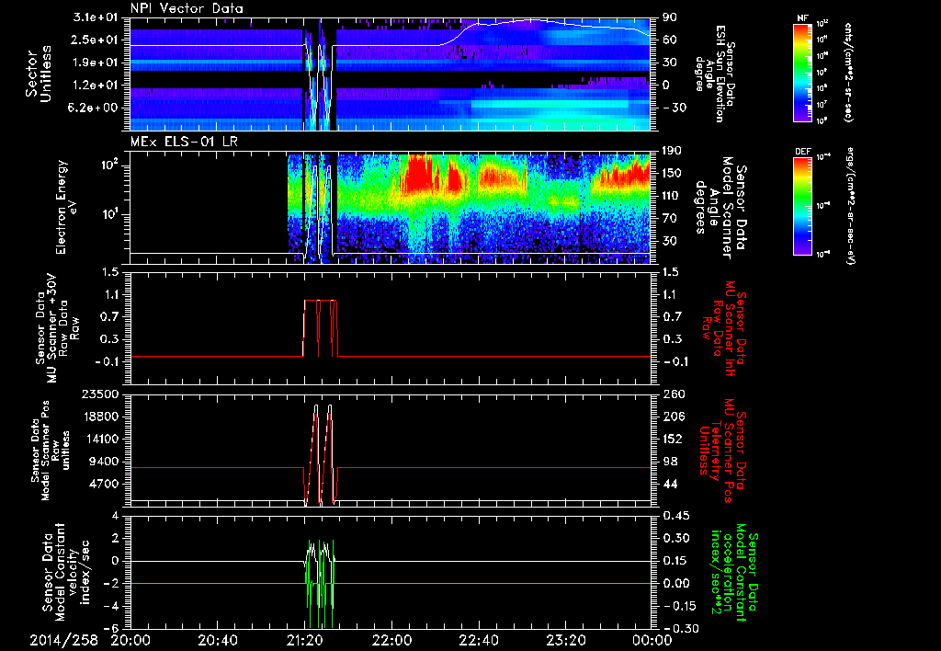
Task: Click the 10¹ electron energy tick label
Action: tap(111, 214)
